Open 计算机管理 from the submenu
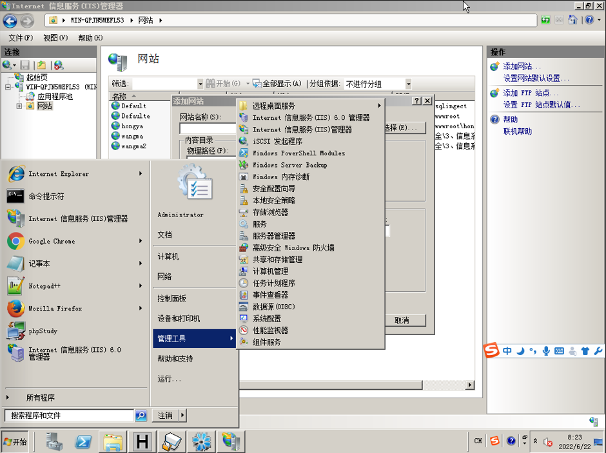Image resolution: width=606 pixels, height=453 pixels. (311, 271)
